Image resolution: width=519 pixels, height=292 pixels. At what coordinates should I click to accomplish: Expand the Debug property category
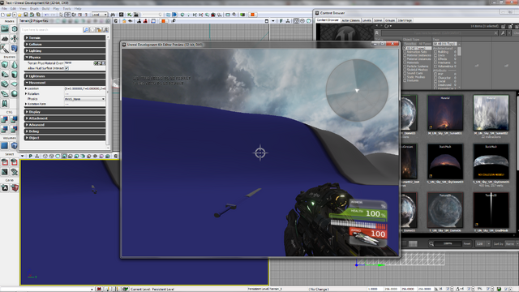click(x=65, y=131)
